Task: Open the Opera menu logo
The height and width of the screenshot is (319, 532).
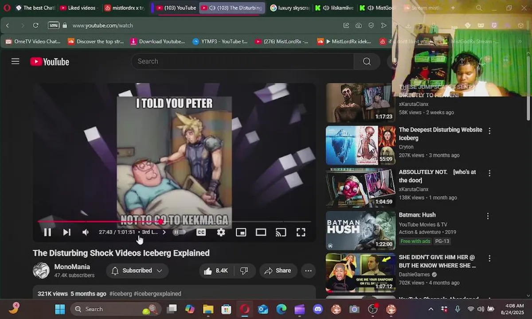Action: (7, 8)
